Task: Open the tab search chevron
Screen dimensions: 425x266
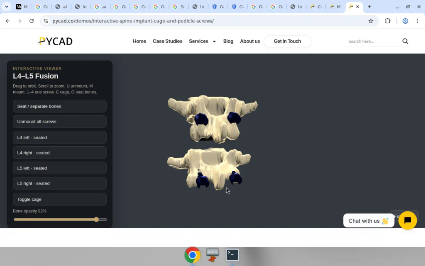Action: 7,7
